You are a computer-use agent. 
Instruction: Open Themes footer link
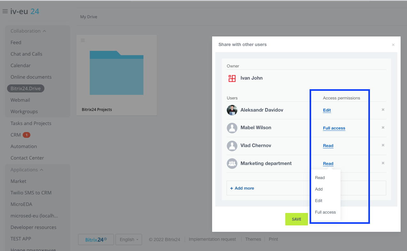click(x=253, y=239)
